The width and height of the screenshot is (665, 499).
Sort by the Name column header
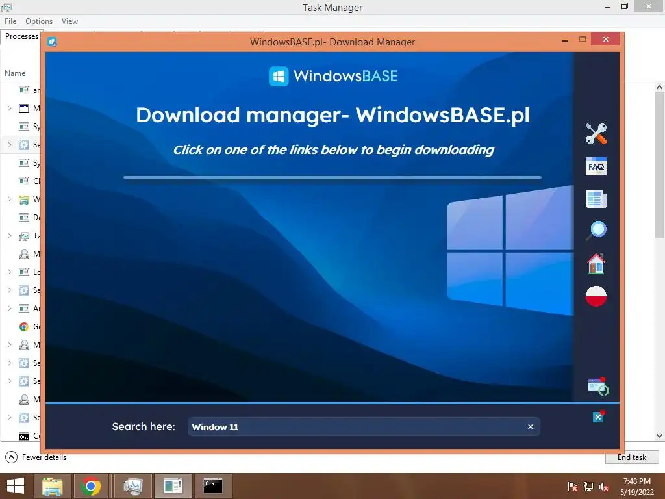pos(15,73)
